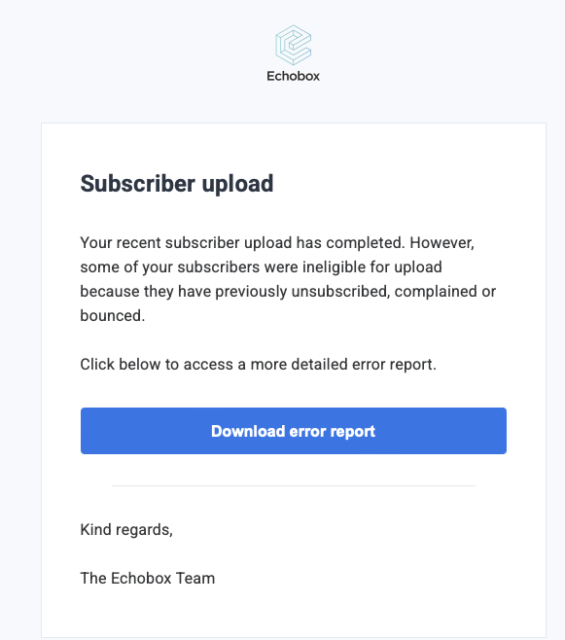Click 'detailed error report' phrase in body text
This screenshot has width=565, height=640.
[364, 364]
